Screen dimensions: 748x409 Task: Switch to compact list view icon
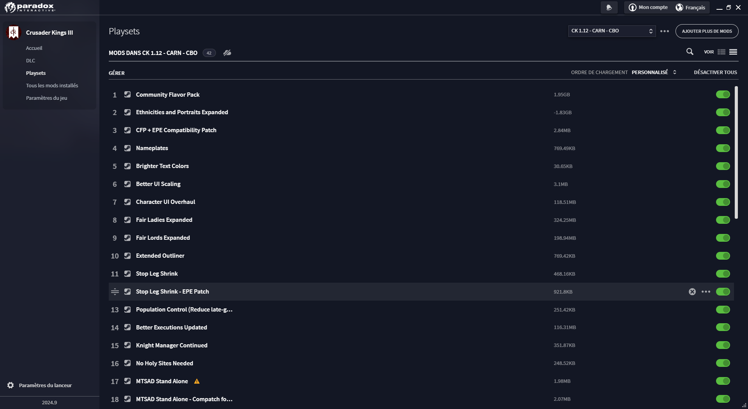(733, 52)
